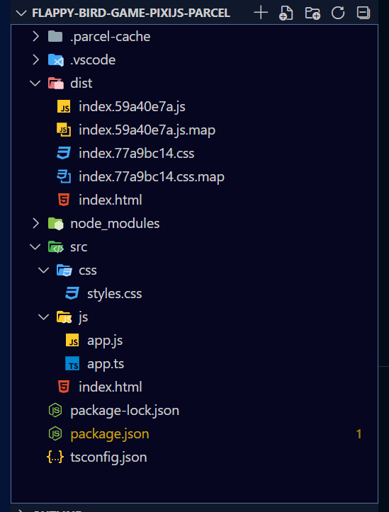Viewport: 389px width, 512px height.
Task: Click problem count badge on package.json
Action: point(359,434)
